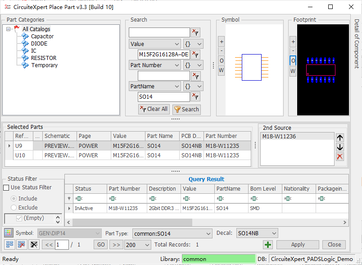Clear the first search field filter icon
This screenshot has height=265, width=362.
point(195,32)
